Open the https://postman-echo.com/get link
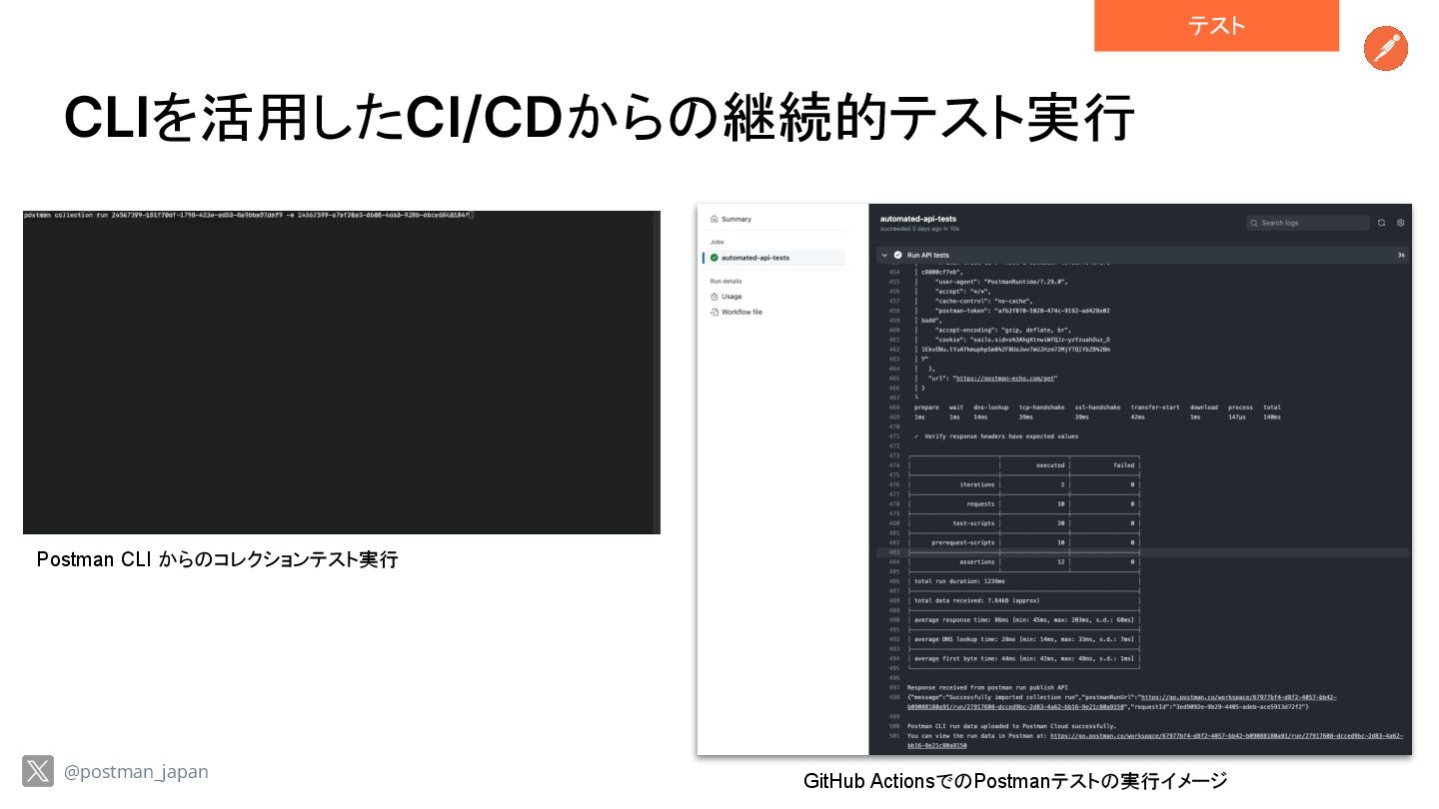Viewport: 1439px width, 809px height. [x=1005, y=379]
